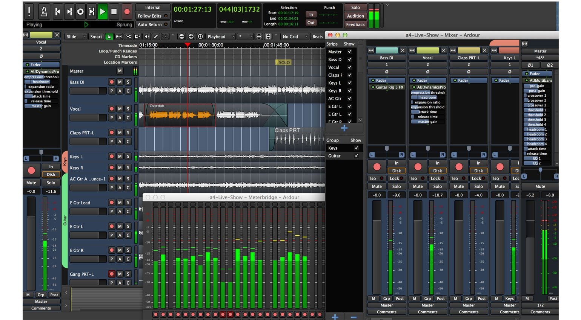Open the Playhead zoom focus dropdown
Image resolution: width=581 pixels, height=320 pixels.
pos(220,37)
